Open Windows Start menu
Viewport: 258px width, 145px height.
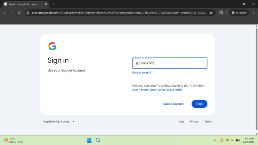[89, 140]
